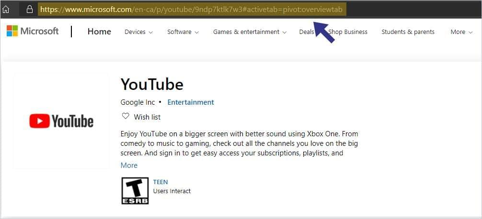Expand the Software dropdown menu
This screenshot has width=482, height=219.
(183, 32)
